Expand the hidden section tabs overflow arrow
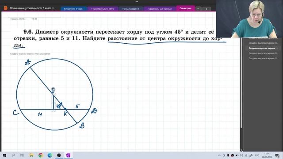283x159 pixels. [x=198, y=9]
